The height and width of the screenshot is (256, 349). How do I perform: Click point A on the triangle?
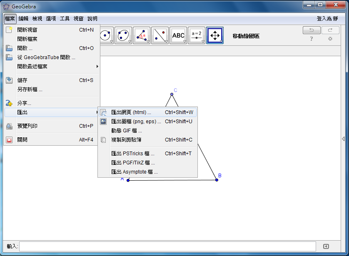point(128,180)
